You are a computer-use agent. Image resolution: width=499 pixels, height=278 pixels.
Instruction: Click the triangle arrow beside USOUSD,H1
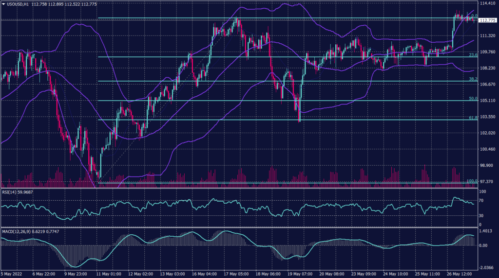click(x=3, y=4)
